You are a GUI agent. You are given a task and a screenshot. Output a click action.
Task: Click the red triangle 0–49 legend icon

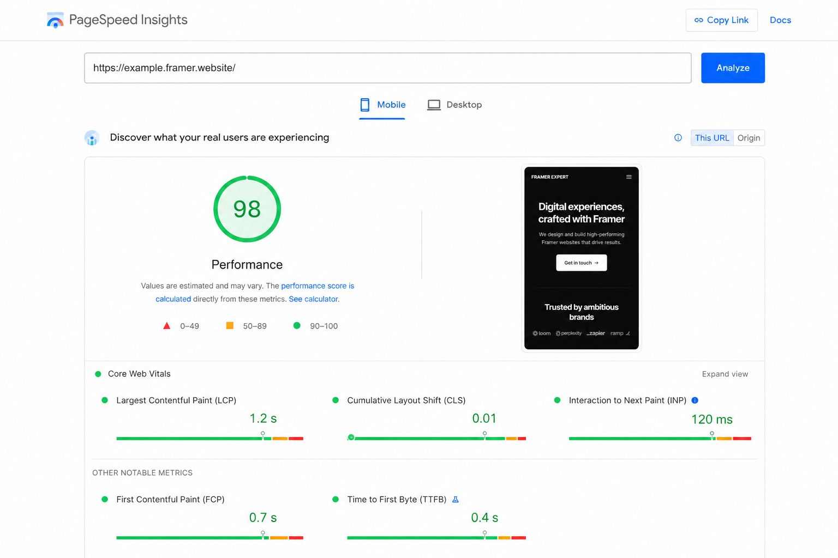tap(167, 326)
